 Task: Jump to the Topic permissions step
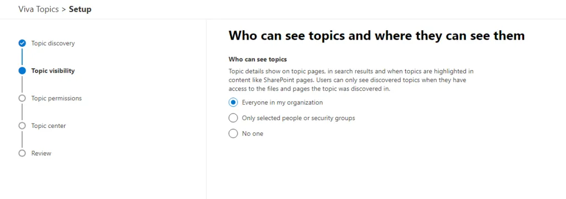pyautogui.click(x=57, y=98)
